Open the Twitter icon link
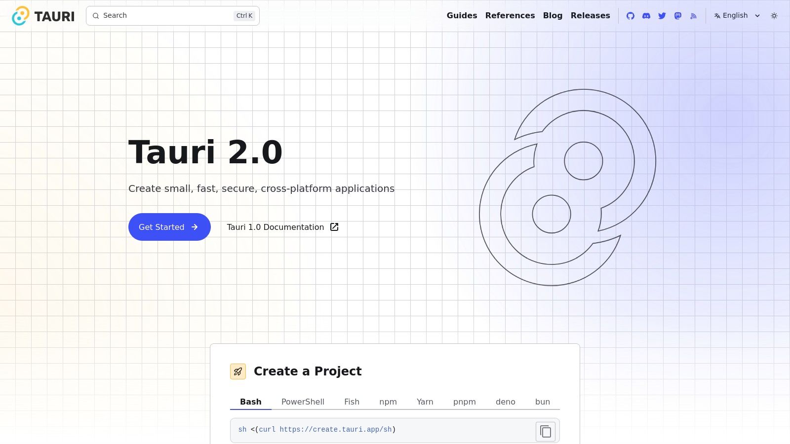Viewport: 790px width, 444px height. click(x=662, y=16)
